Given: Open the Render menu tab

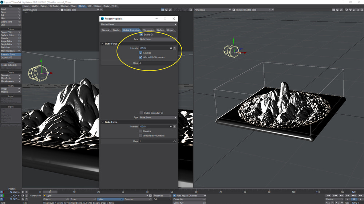Looking at the screenshot, I should 64,6.
